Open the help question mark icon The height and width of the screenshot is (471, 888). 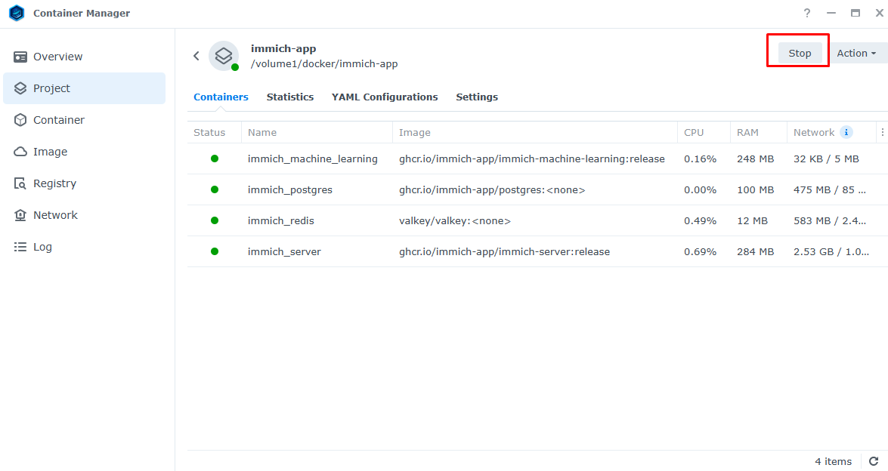(x=807, y=13)
